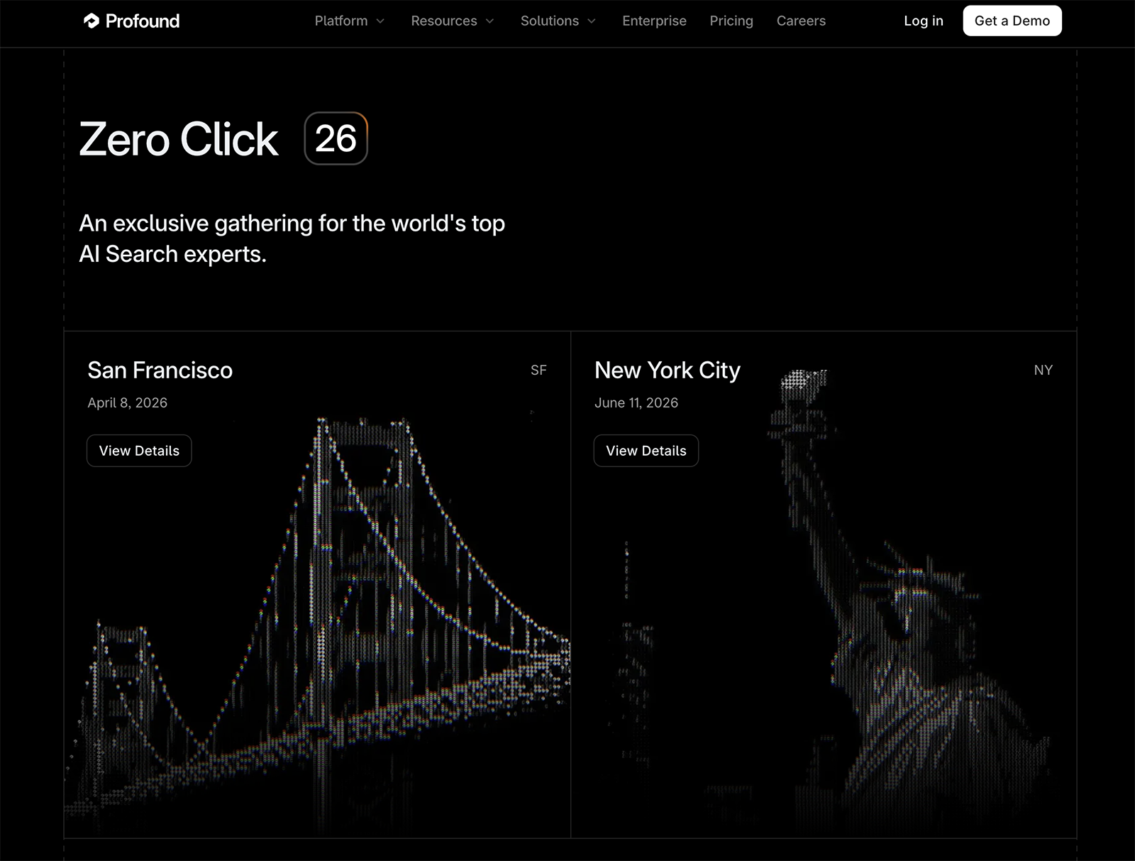This screenshot has height=861, width=1135.
Task: Click the NY city code label
Action: coord(1043,370)
